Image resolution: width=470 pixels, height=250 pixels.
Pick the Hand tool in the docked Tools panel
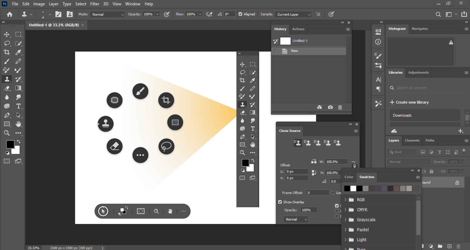tap(18, 124)
